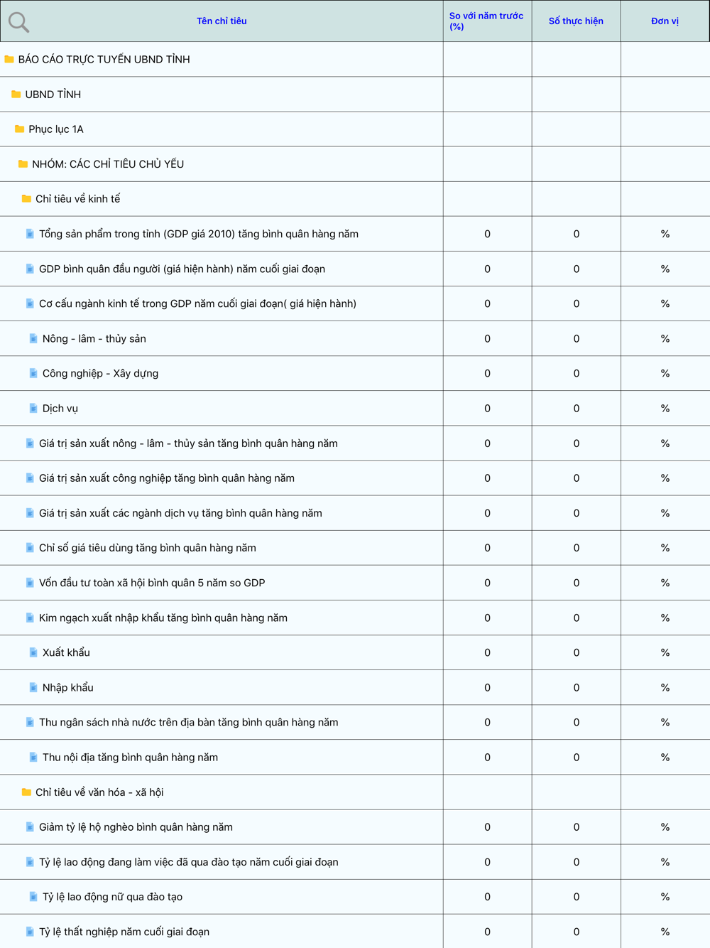Select Giảm tỷ lệ hộ nghèo bình quân hàng năm
Image resolution: width=710 pixels, height=948 pixels.
click(136, 827)
